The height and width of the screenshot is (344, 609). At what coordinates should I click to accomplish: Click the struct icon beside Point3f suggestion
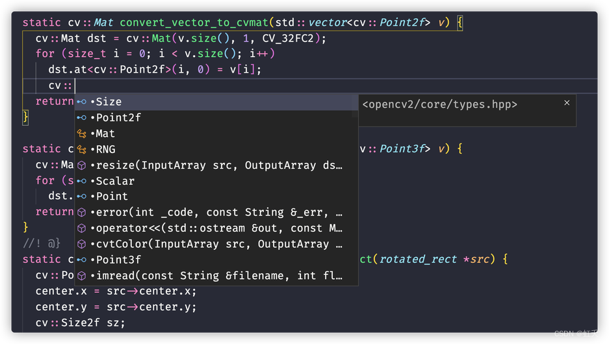[x=81, y=260]
